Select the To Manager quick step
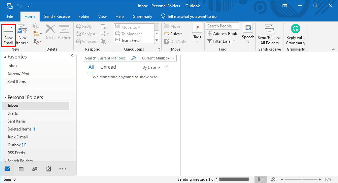 click(134, 34)
